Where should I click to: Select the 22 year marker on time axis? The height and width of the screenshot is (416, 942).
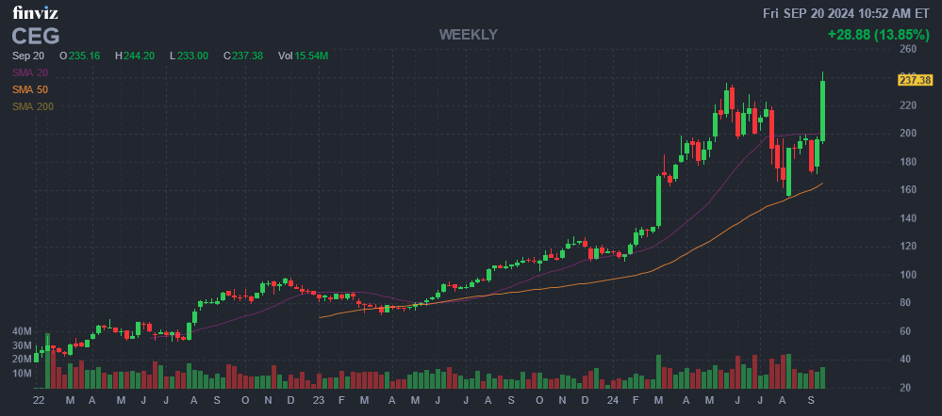[39, 400]
